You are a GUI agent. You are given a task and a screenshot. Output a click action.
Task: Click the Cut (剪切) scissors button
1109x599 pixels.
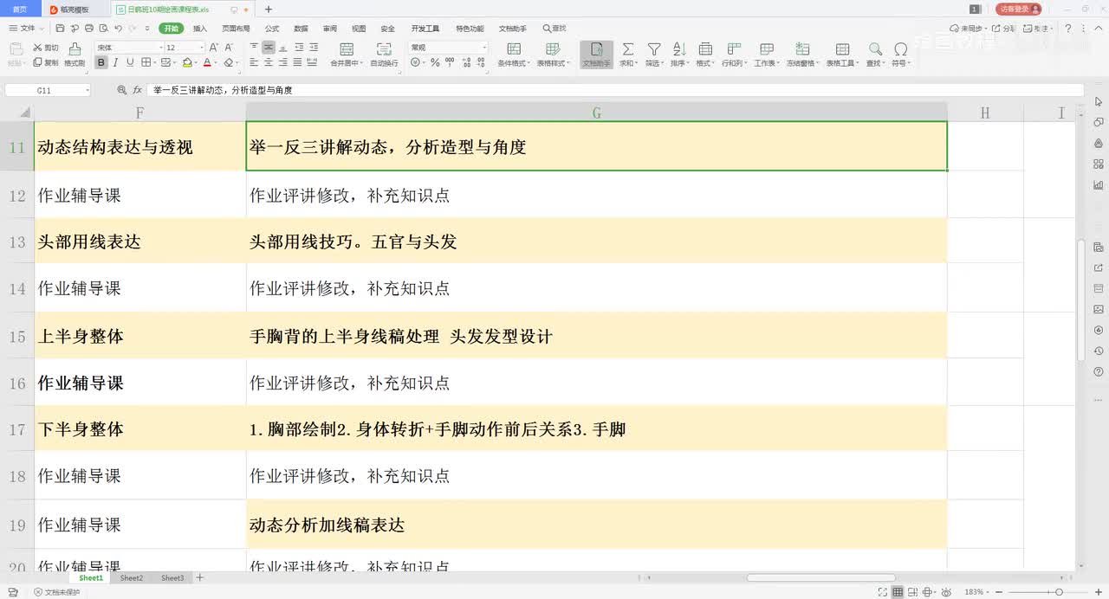[46, 48]
